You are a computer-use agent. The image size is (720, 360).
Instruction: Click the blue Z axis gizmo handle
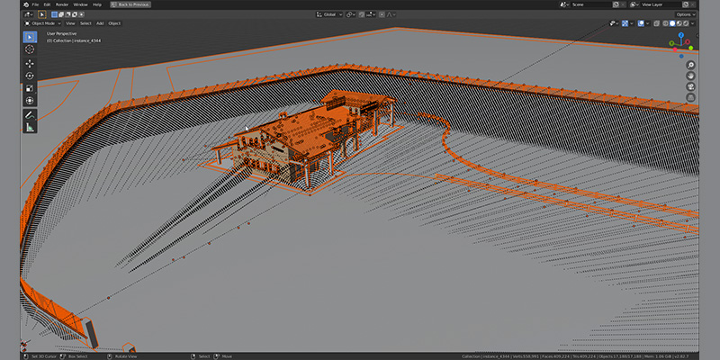pyautogui.click(x=681, y=35)
